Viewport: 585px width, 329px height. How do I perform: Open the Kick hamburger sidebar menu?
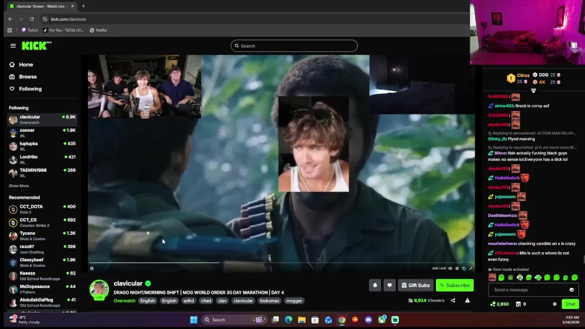[13, 46]
